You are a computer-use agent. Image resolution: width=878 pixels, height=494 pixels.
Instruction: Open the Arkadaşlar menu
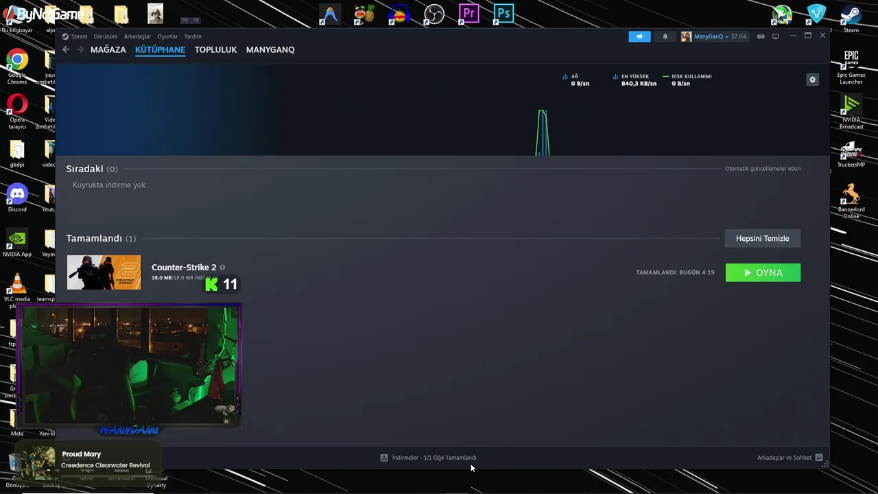click(x=137, y=36)
